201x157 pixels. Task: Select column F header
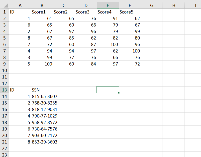tap(130, 5)
